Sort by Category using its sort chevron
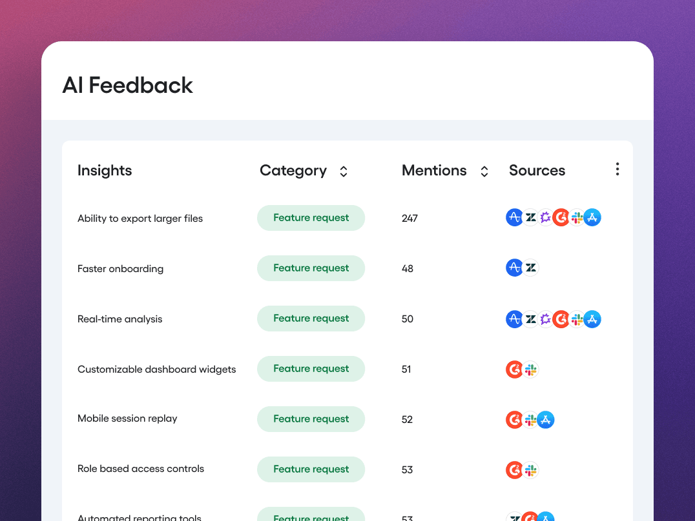Viewport: 695px width, 521px height. (x=344, y=171)
